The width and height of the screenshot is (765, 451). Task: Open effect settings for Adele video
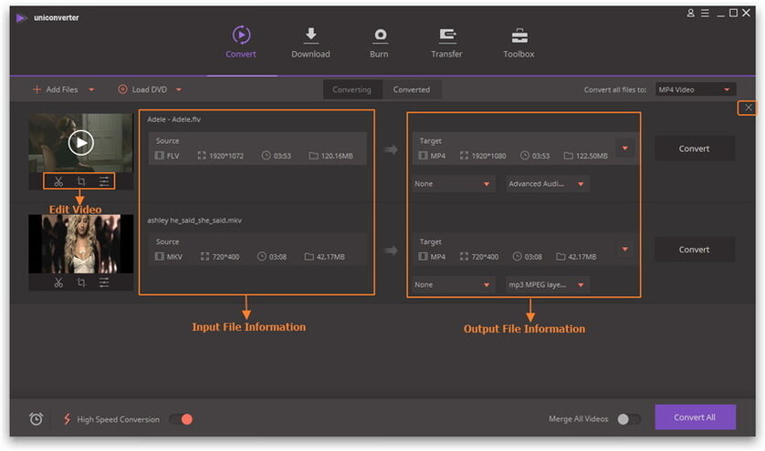(104, 181)
